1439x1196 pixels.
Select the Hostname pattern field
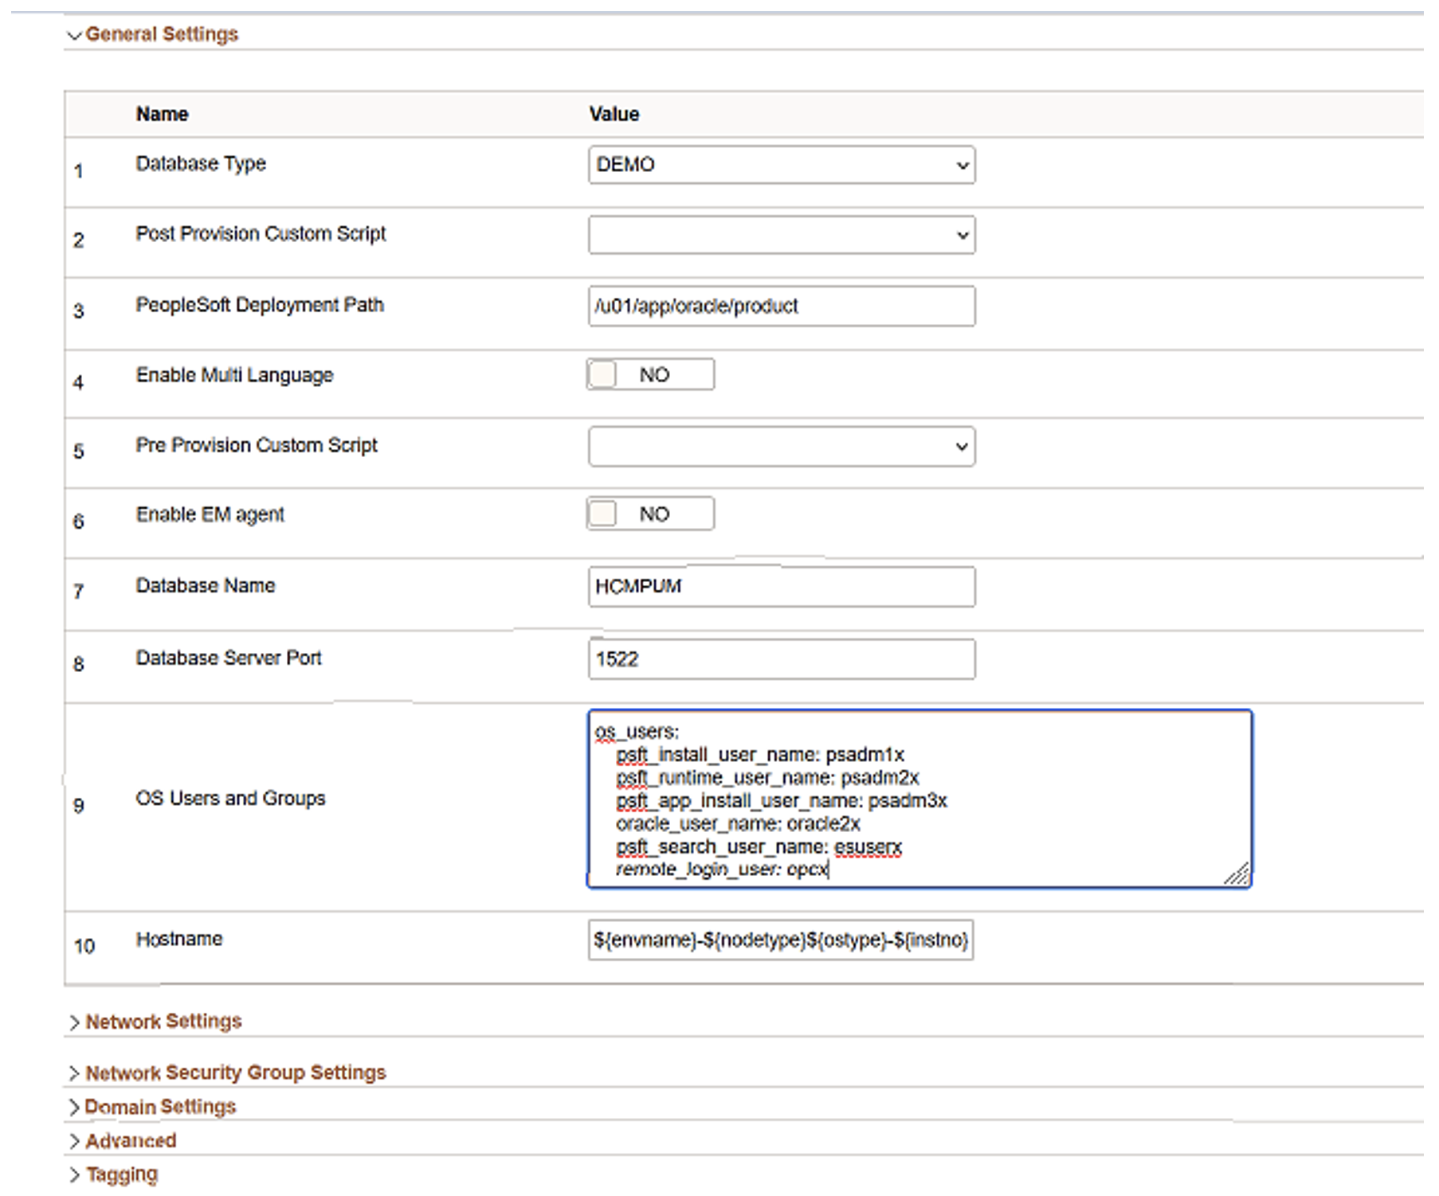coord(781,941)
